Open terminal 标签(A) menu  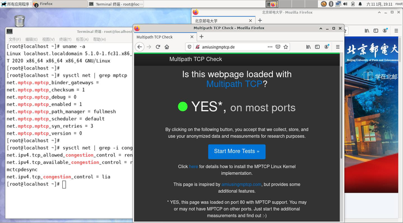tap(82, 39)
